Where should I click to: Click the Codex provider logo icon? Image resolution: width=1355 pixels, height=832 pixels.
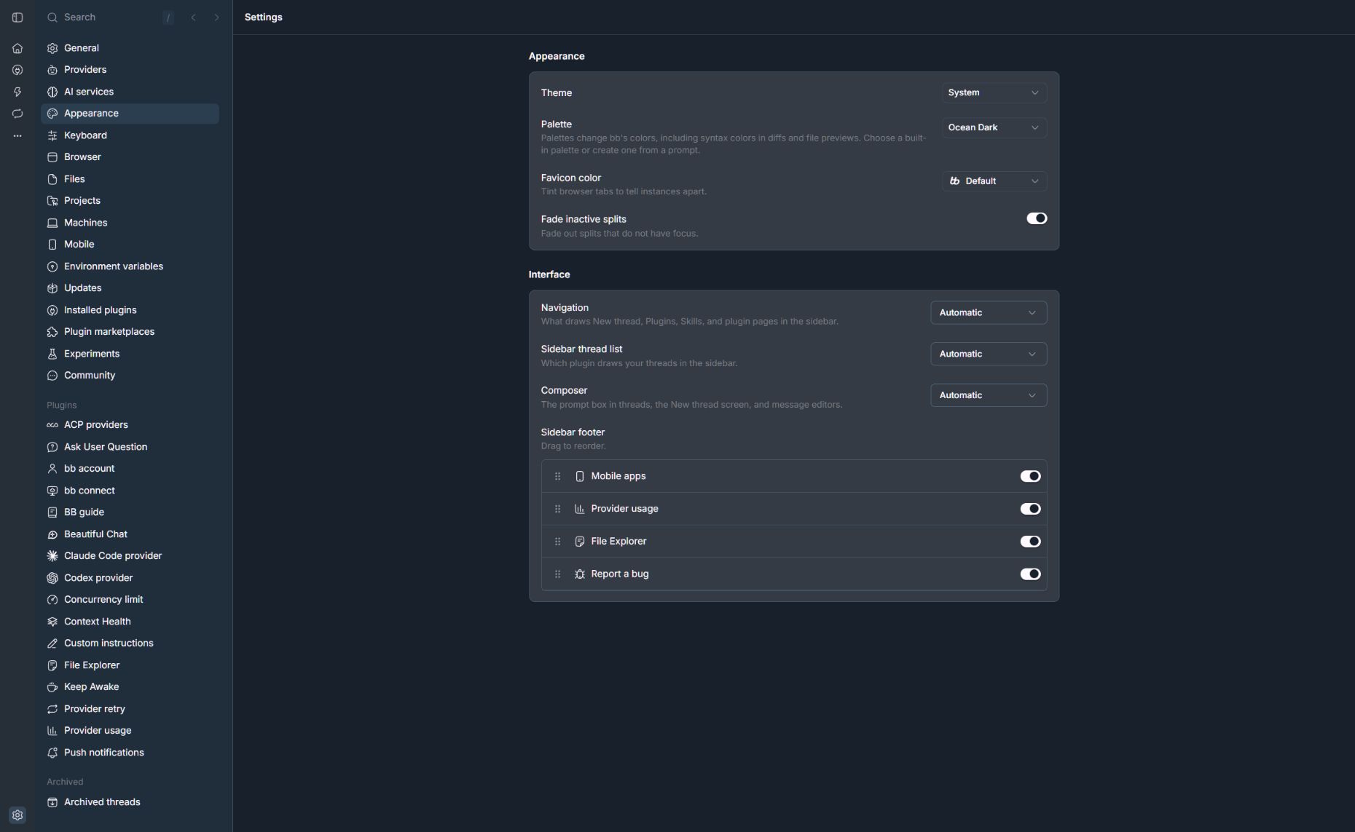[x=52, y=578]
